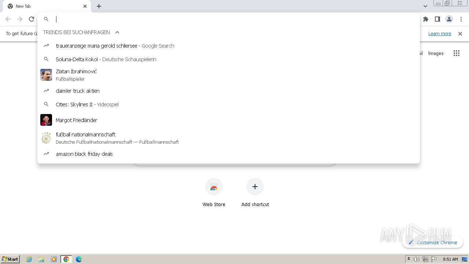Image resolution: width=469 pixels, height=264 pixels.
Task: Click the trending arrow icon beside daimler truck aktien
Action: pyautogui.click(x=46, y=91)
